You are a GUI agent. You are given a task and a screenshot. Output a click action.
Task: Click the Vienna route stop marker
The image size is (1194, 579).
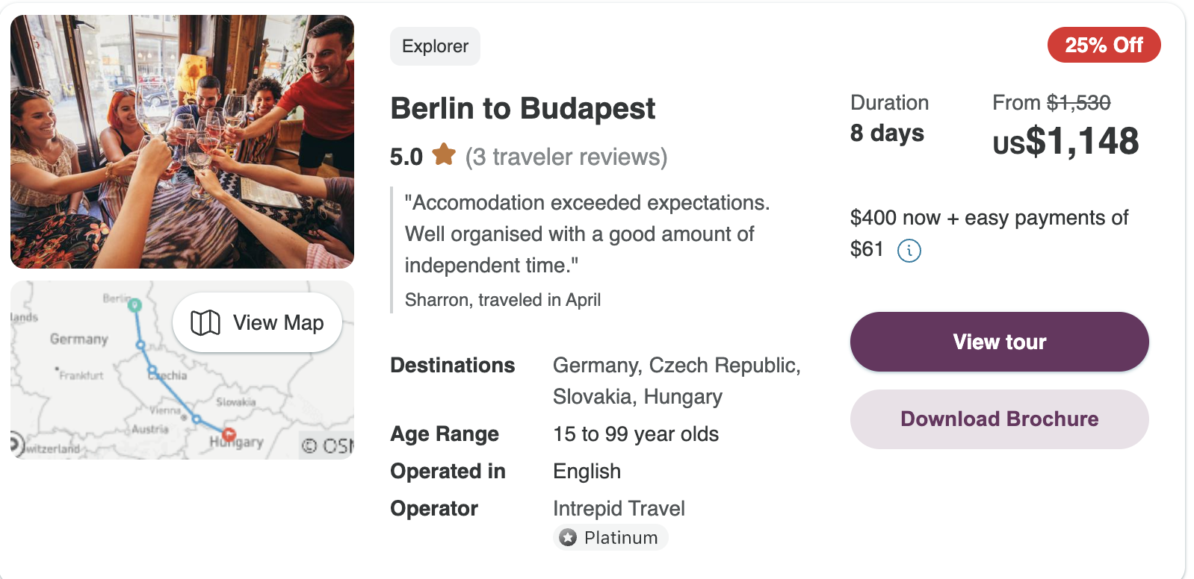[197, 419]
